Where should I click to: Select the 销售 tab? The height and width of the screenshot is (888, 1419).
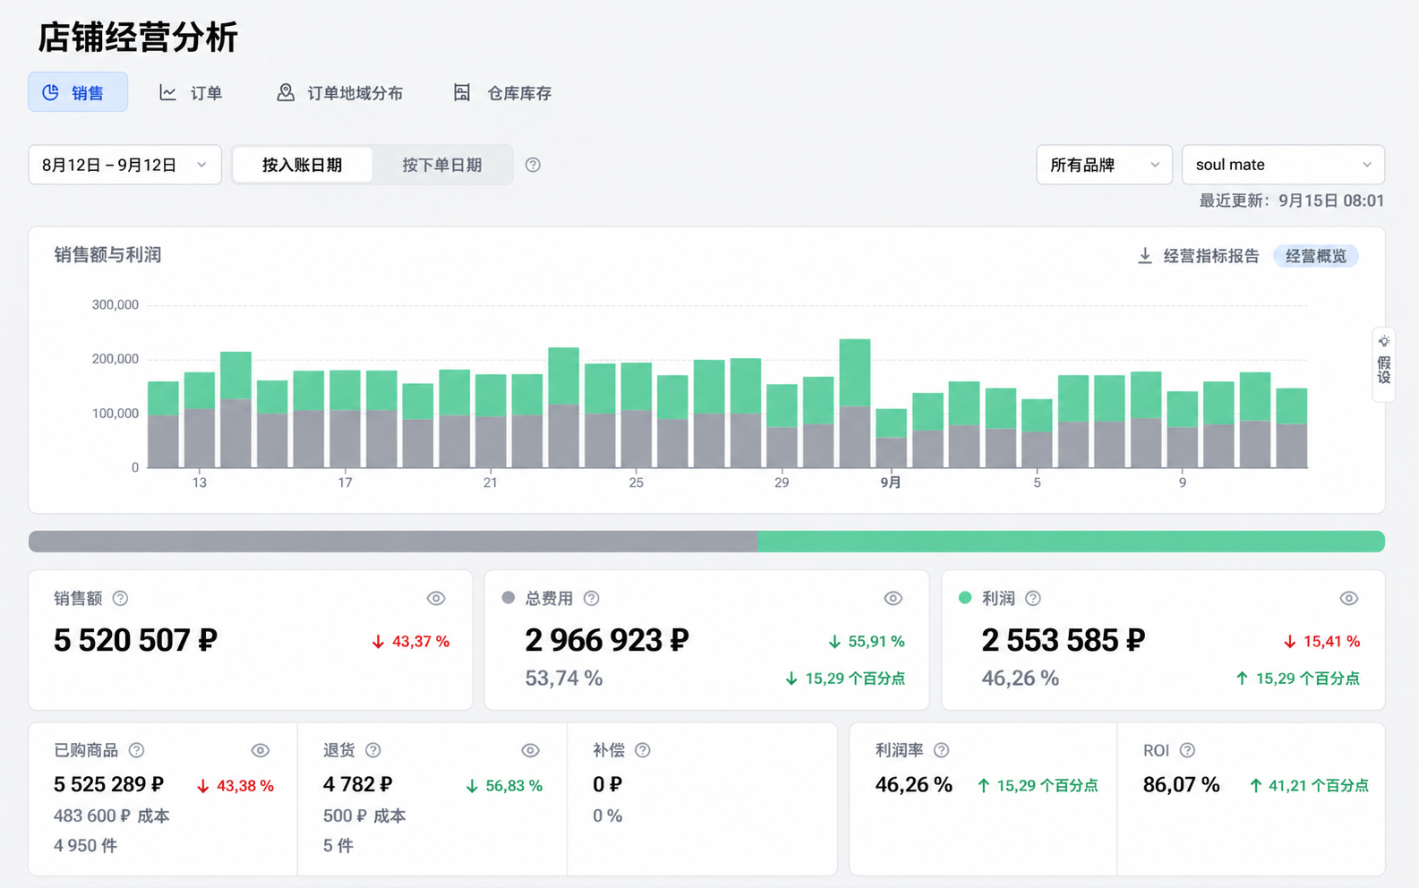coord(78,92)
